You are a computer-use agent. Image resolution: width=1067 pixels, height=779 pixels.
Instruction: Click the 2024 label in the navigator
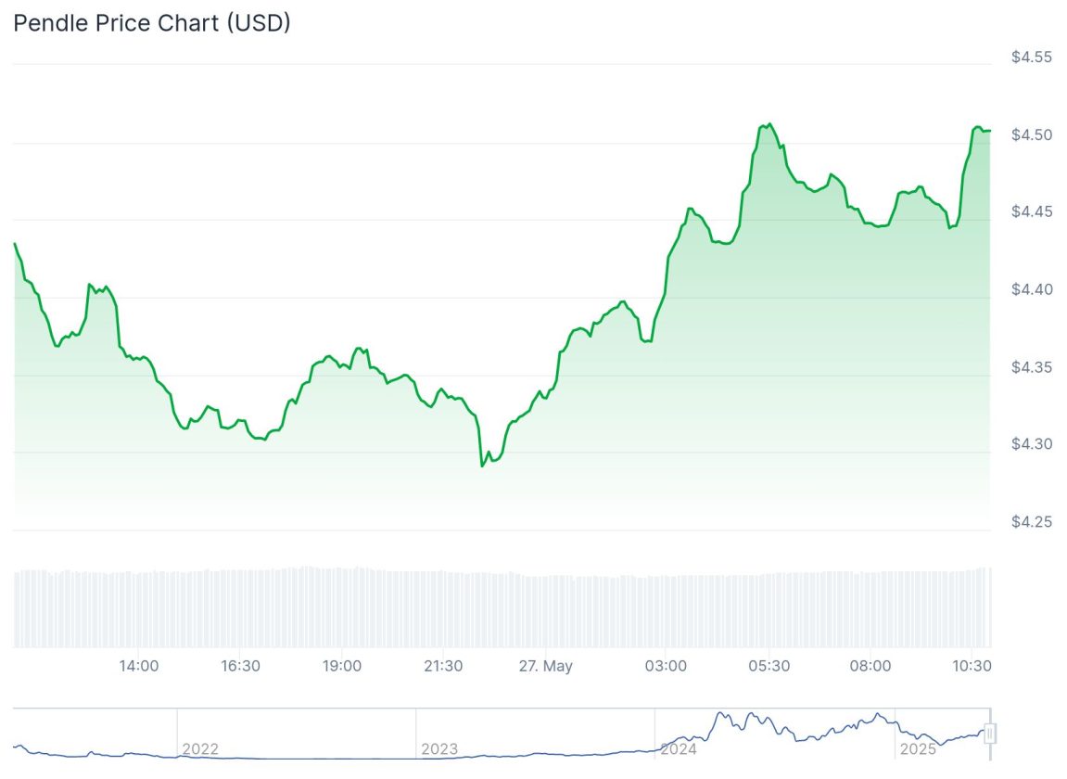[x=678, y=749]
